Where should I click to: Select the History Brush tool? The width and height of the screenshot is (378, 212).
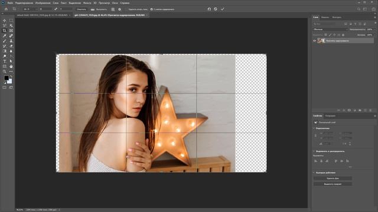5,46
